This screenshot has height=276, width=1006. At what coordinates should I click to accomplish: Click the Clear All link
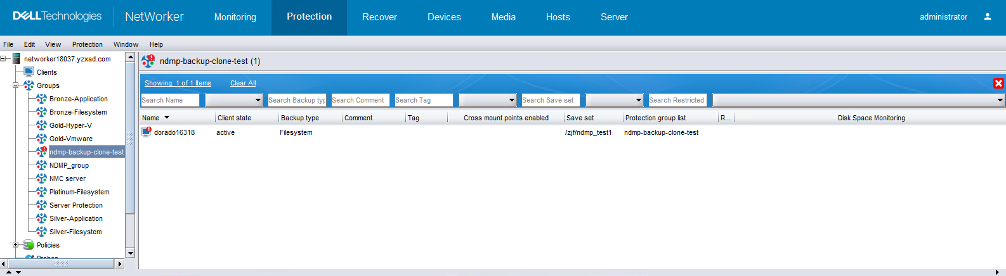243,83
